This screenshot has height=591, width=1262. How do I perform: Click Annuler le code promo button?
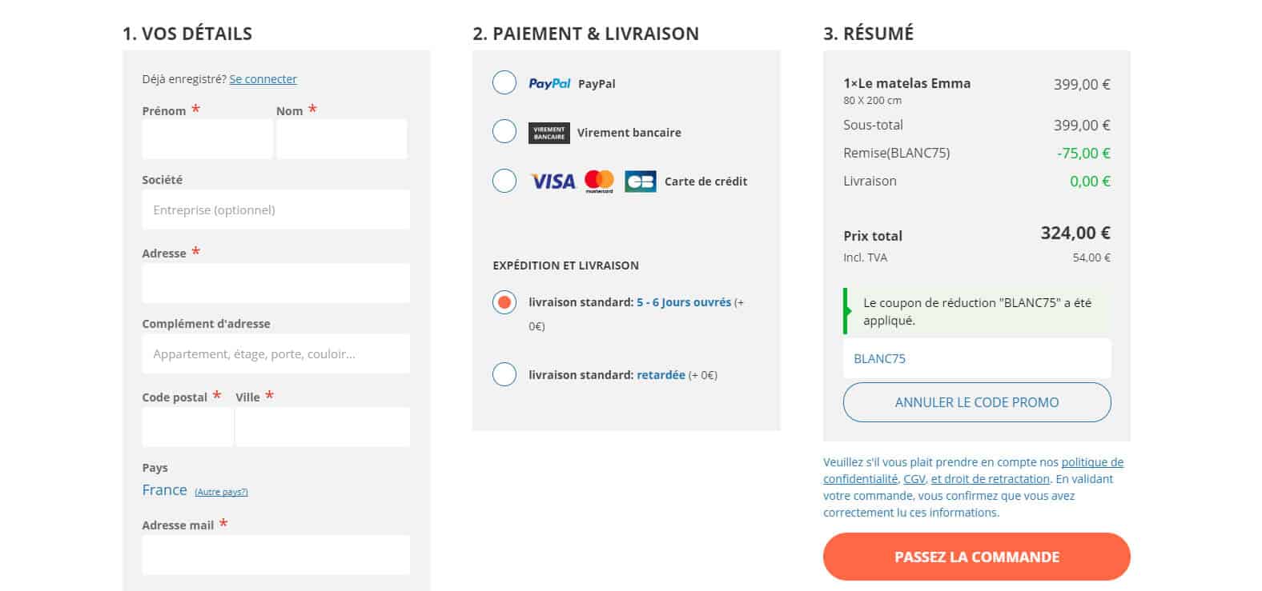tap(976, 402)
